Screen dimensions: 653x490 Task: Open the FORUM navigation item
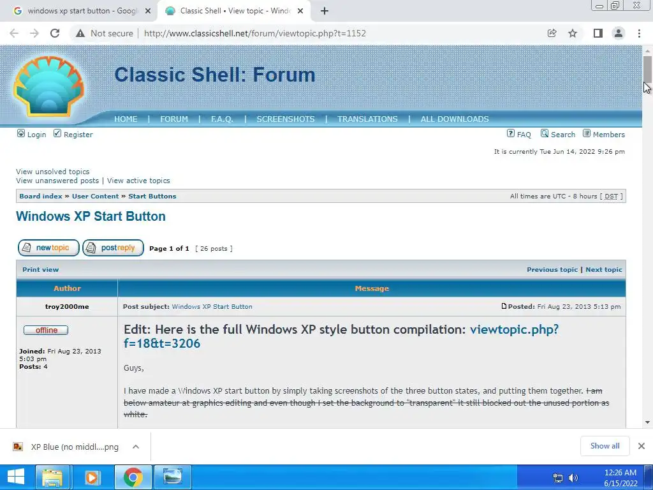tap(174, 119)
